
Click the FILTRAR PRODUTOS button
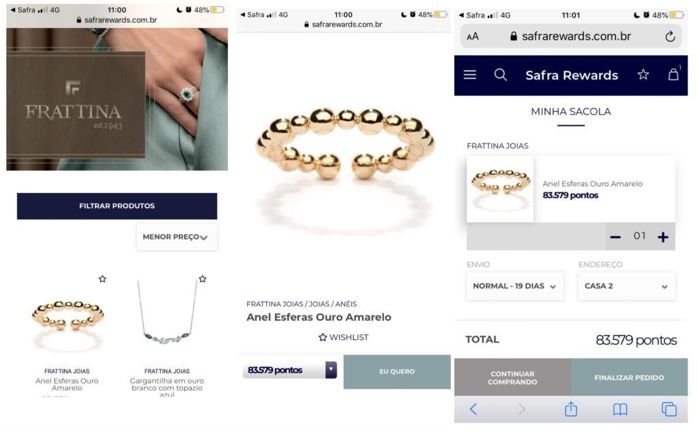(x=117, y=206)
